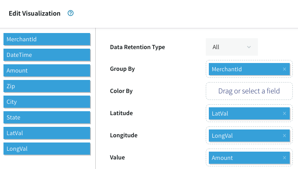Remove LongVal from Longitude field
Screen dimensions: 298x169
pos(285,136)
